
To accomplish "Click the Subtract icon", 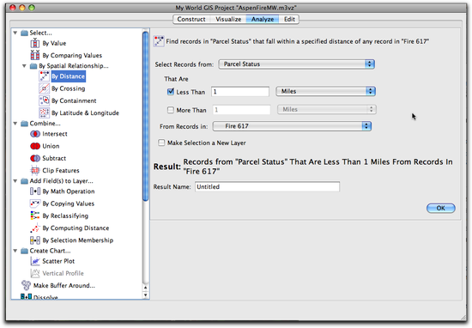I will [x=35, y=158].
